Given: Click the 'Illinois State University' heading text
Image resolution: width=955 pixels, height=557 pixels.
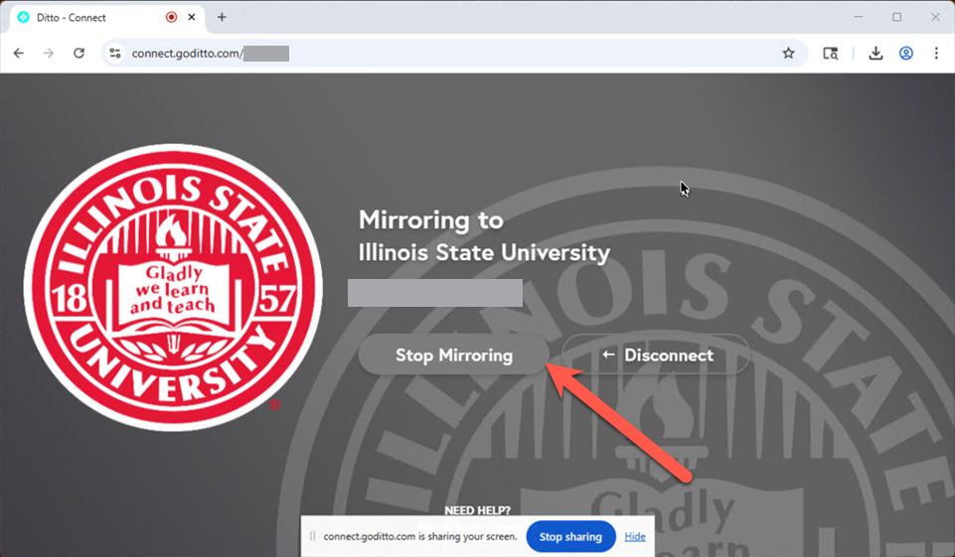Looking at the screenshot, I should point(484,252).
